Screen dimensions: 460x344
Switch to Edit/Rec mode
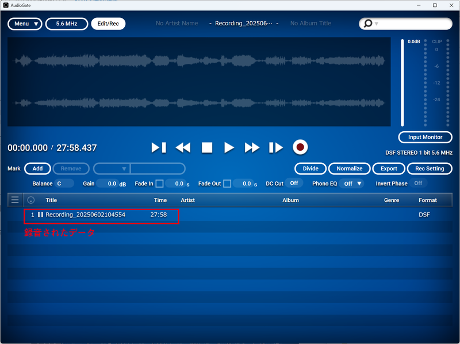pos(108,24)
